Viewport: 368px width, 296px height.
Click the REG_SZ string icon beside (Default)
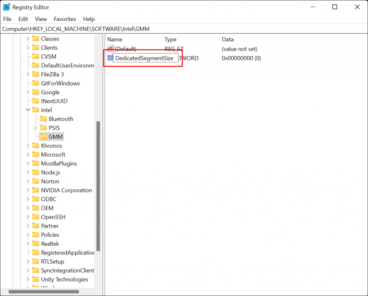pos(110,48)
